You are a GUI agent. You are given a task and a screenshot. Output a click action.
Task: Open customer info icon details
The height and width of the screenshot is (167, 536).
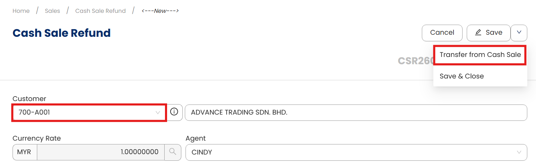(x=174, y=112)
